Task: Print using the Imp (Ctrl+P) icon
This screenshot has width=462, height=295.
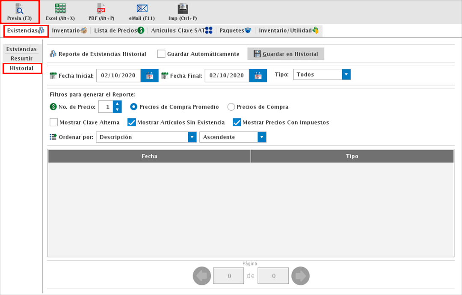Action: [183, 9]
